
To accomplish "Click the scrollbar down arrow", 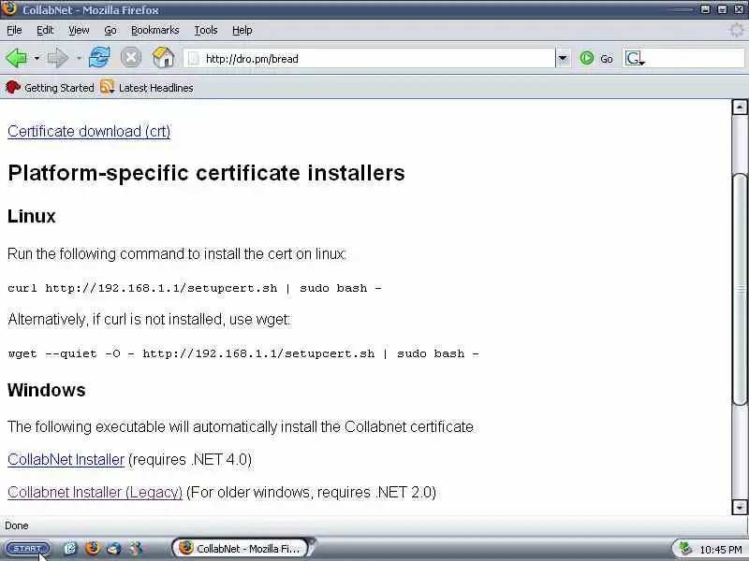I will (740, 507).
